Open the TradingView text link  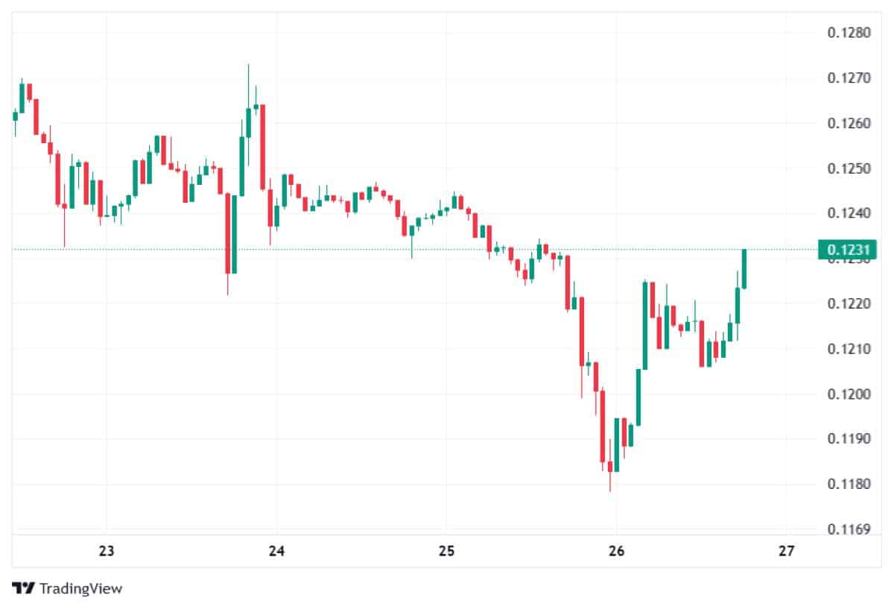click(x=80, y=588)
